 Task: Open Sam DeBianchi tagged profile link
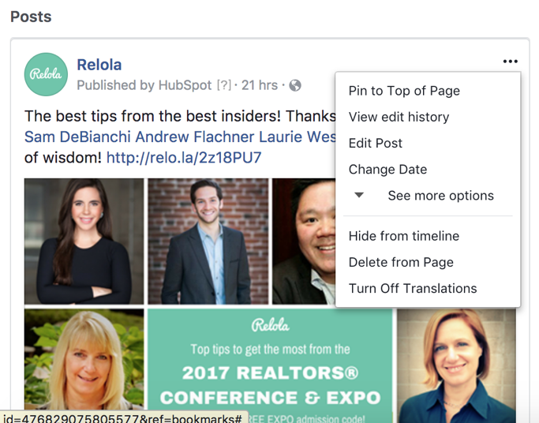pyautogui.click(x=77, y=137)
